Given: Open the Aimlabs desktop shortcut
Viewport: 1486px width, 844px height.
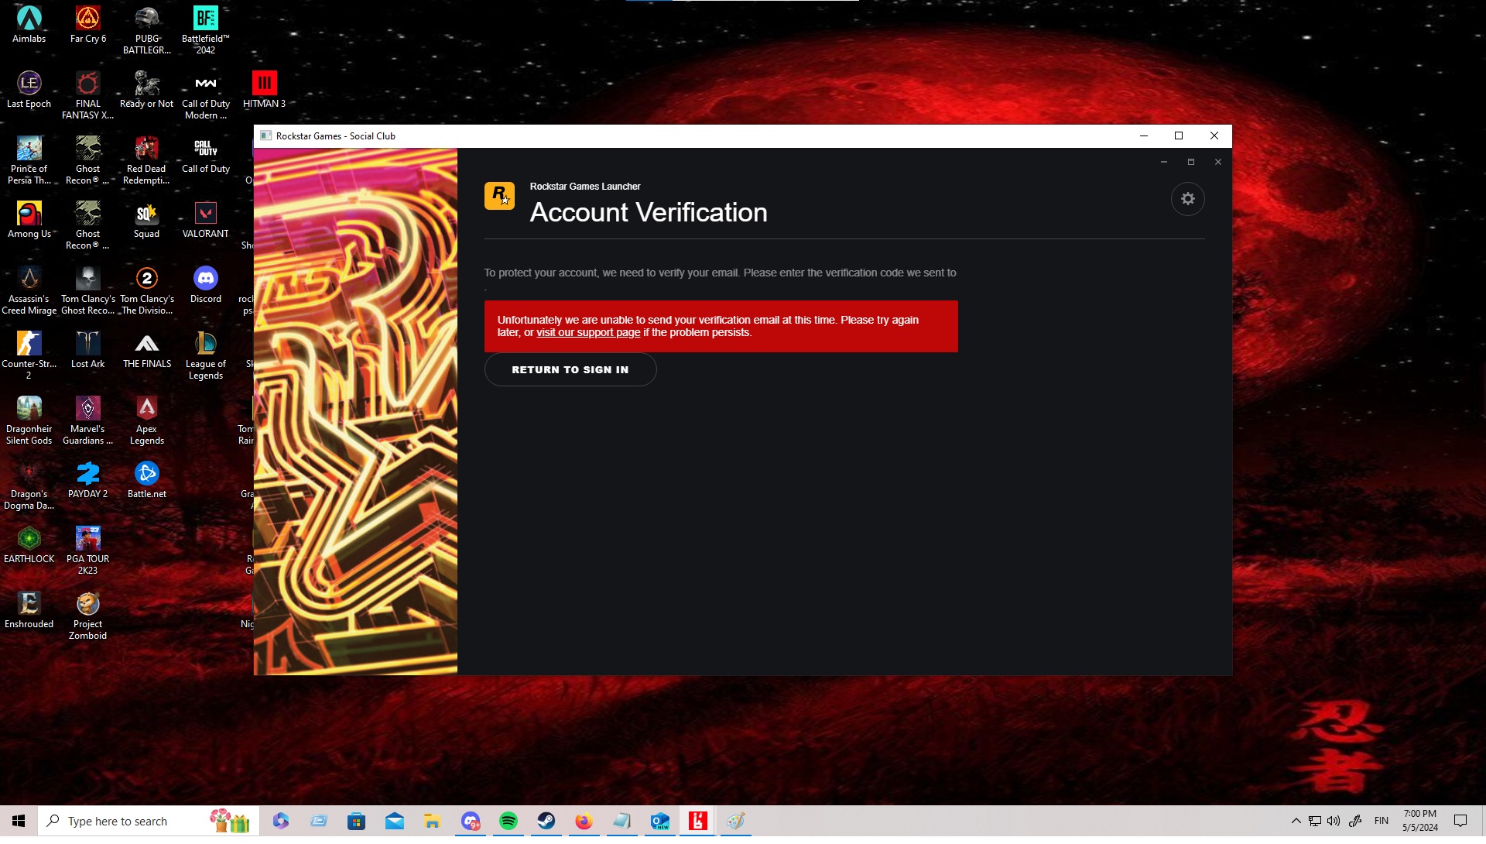Looking at the screenshot, I should pos(29,25).
